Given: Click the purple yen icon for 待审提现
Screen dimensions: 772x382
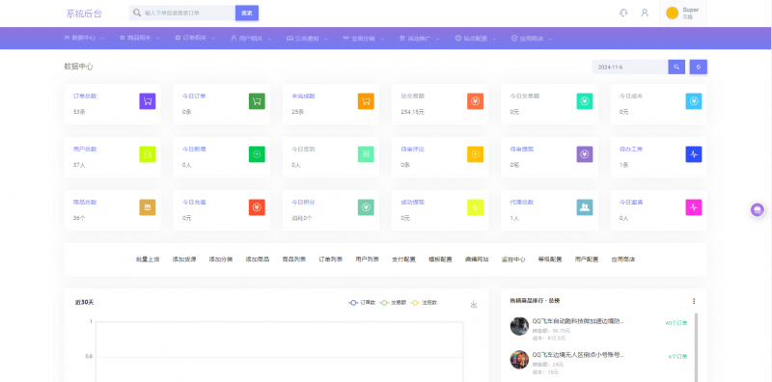Looking at the screenshot, I should (585, 154).
